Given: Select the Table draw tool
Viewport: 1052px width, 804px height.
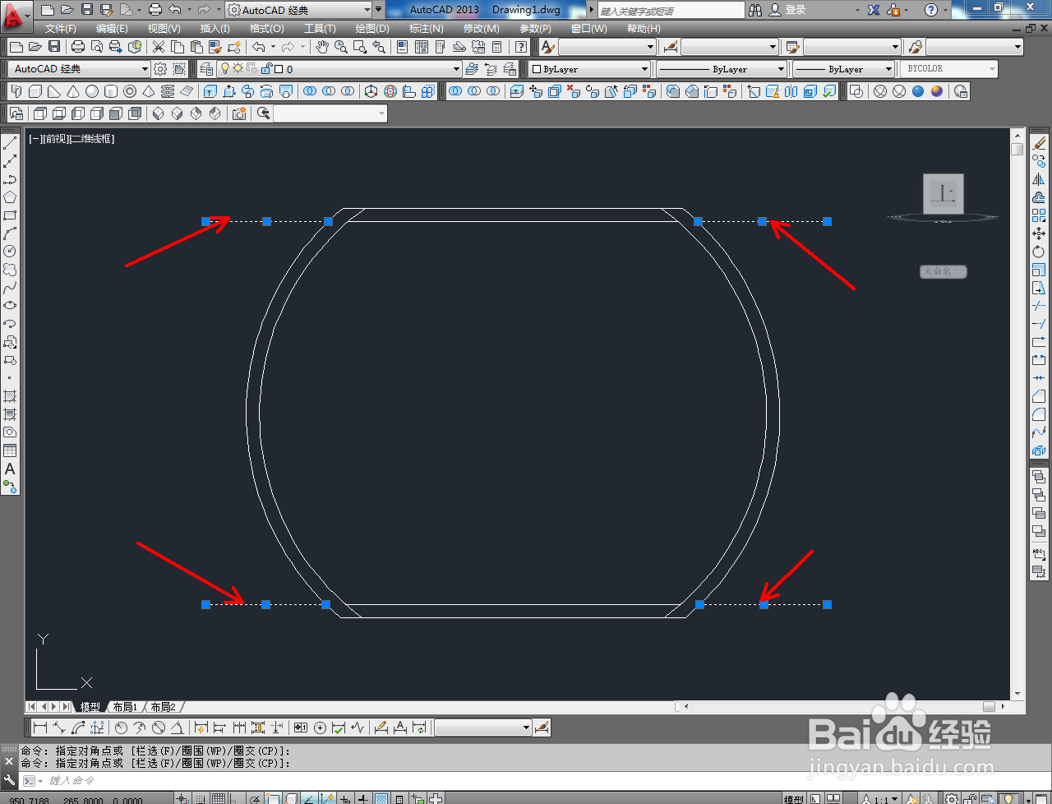Looking at the screenshot, I should (10, 451).
